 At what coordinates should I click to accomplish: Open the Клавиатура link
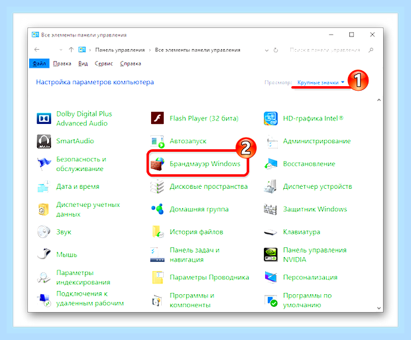click(x=302, y=232)
